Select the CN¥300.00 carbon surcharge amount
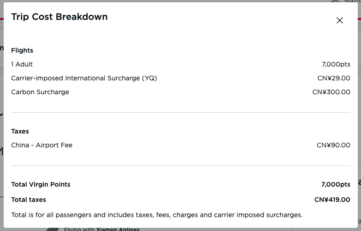 click(331, 92)
